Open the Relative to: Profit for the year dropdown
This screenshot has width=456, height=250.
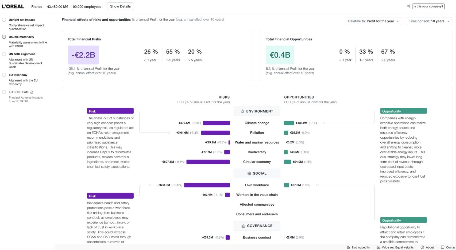(x=373, y=21)
